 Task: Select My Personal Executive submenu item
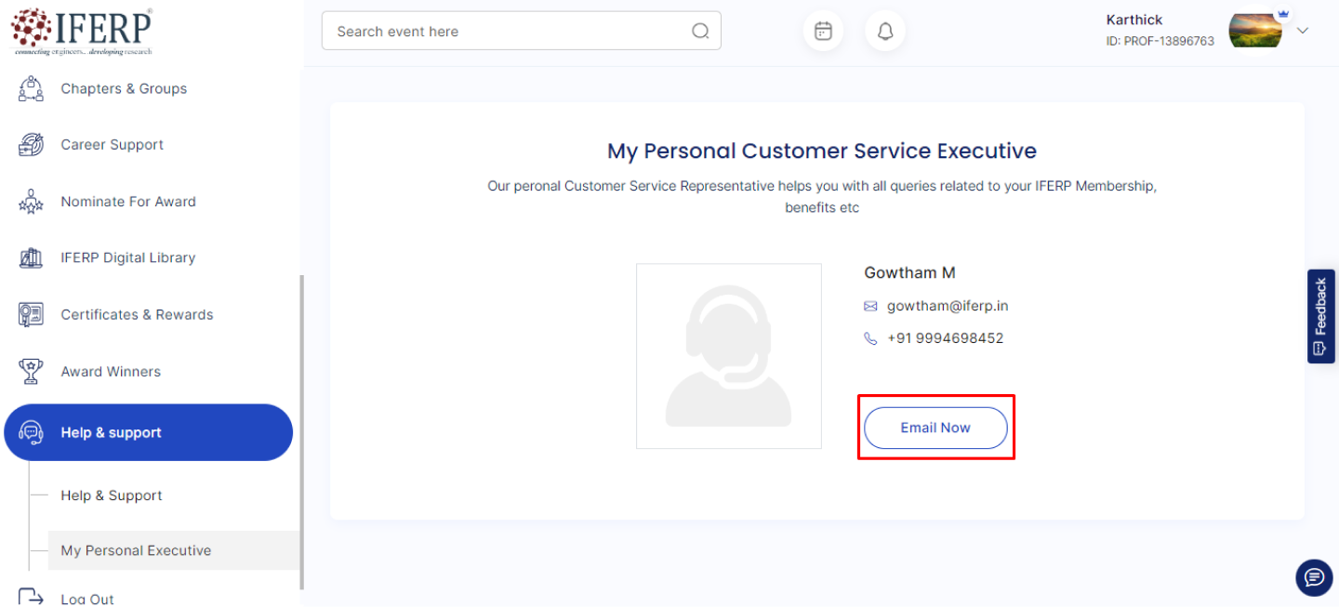click(x=136, y=550)
